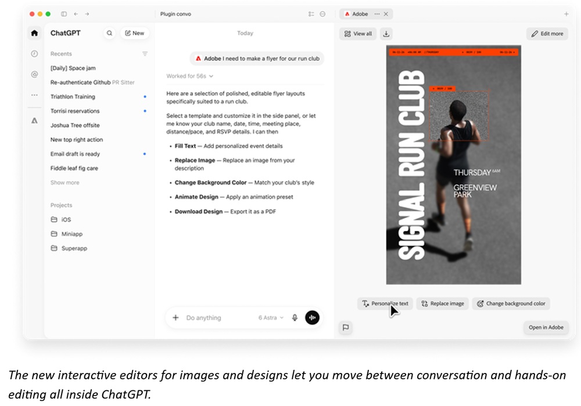This screenshot has width=581, height=406.
Task: Go forward with the right arrow
Action: 87,14
